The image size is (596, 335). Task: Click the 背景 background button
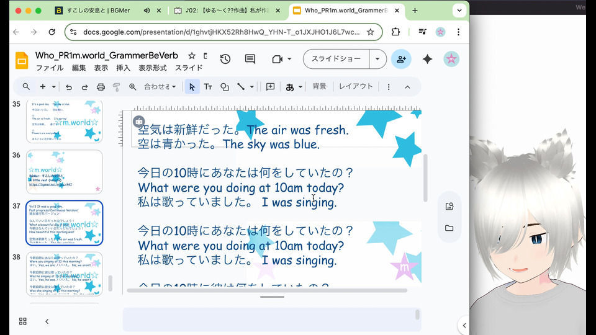(319, 86)
